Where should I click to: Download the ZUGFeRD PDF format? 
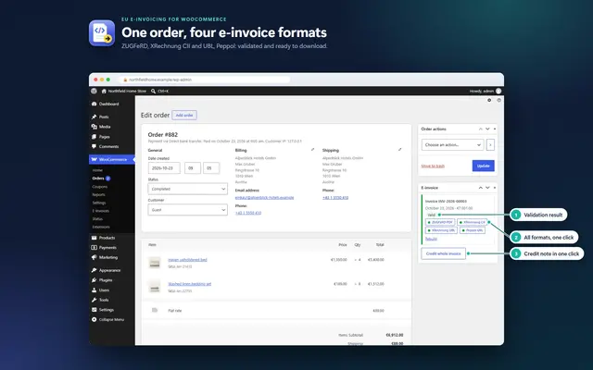(440, 222)
